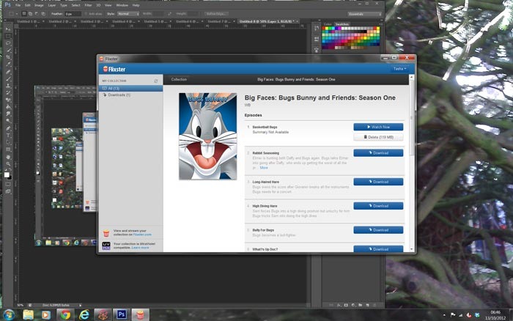Select the Crop tool
The width and height of the screenshot is (513, 321).
(x=8, y=57)
